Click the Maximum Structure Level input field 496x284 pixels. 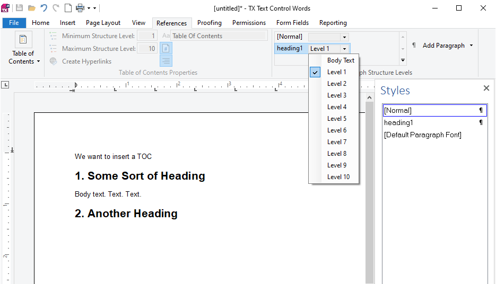tap(147, 49)
